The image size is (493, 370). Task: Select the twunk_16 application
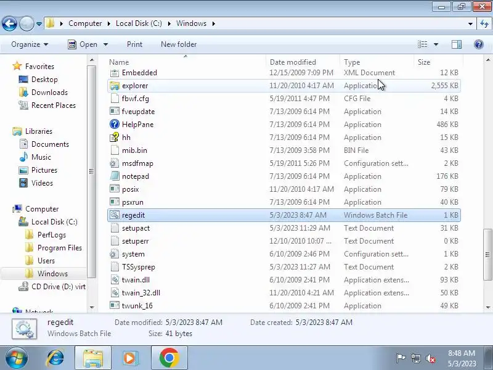pos(284,305)
